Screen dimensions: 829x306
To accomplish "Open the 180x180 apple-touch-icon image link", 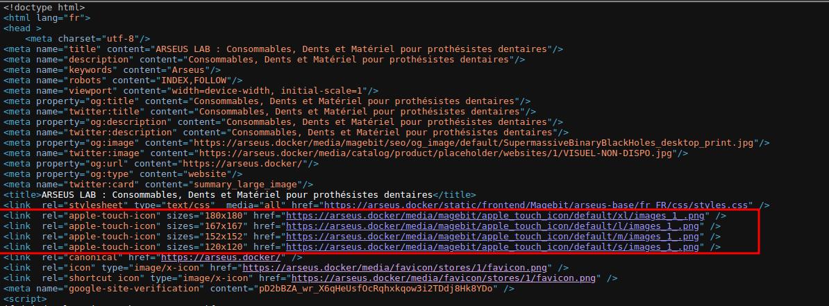I will (496, 216).
